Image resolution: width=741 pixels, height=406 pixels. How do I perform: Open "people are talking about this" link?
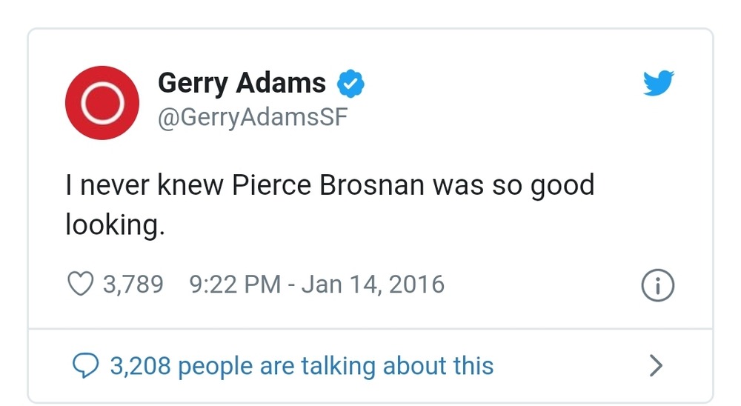pos(336,365)
